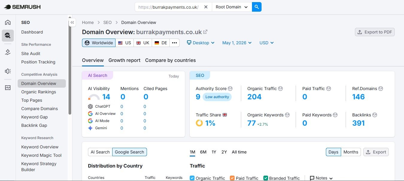Screen dimensions: 404x181
Task: Click Ref.Domains globe icon
Action: [381, 89]
